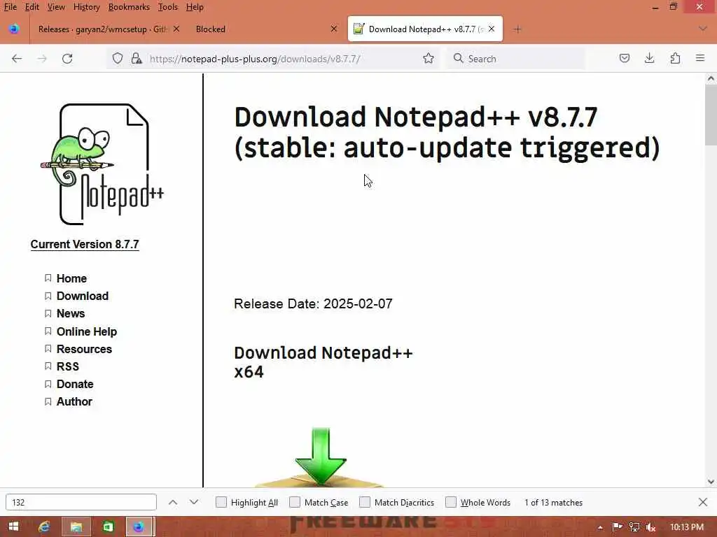Switch to Releases garyan2/wmcsetup tab
Viewport: 717px width, 537px height.
point(102,29)
